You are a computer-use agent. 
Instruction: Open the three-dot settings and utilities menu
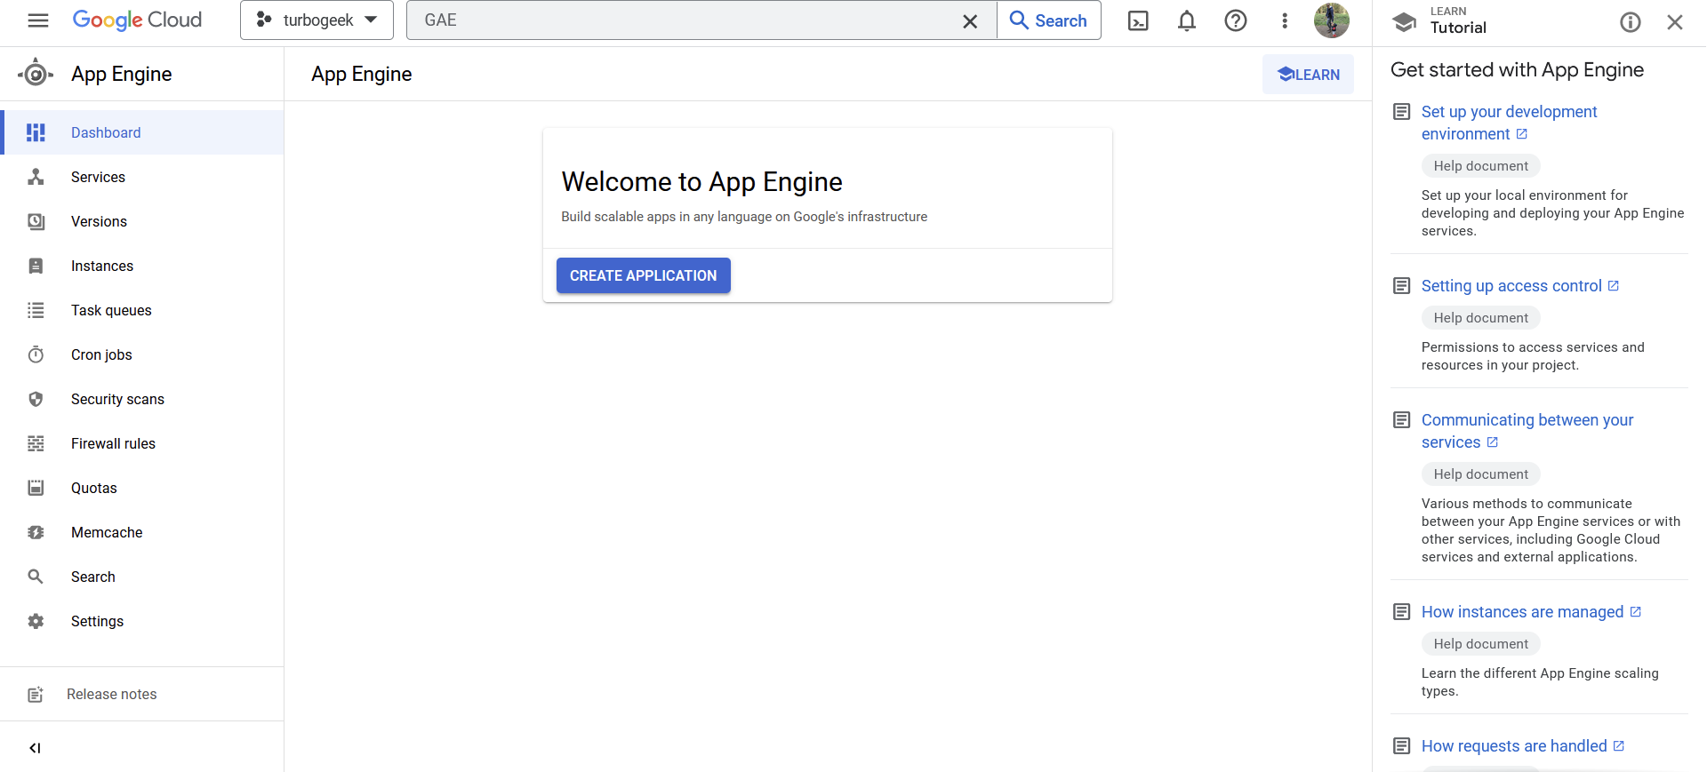[1285, 20]
